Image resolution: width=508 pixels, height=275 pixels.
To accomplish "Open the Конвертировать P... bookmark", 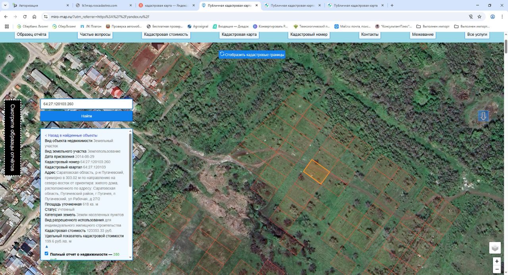I will 270,26.
